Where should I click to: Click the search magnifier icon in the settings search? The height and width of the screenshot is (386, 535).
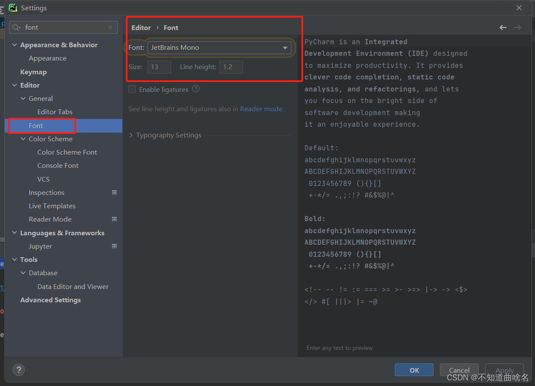(x=17, y=27)
